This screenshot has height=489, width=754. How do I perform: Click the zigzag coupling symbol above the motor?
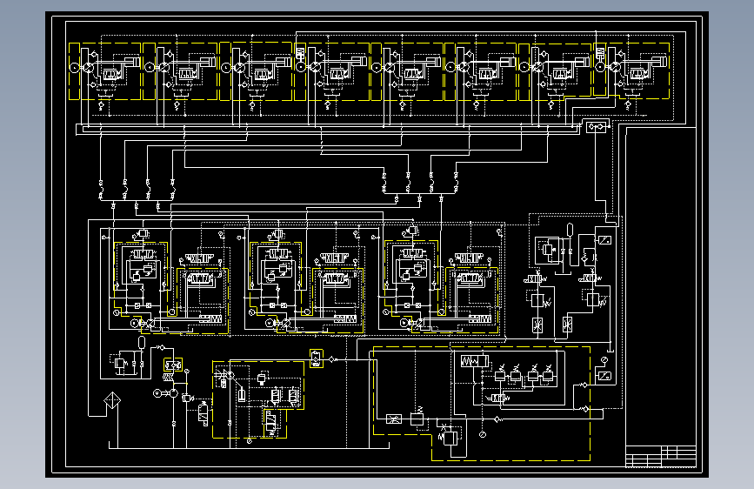tap(170, 378)
